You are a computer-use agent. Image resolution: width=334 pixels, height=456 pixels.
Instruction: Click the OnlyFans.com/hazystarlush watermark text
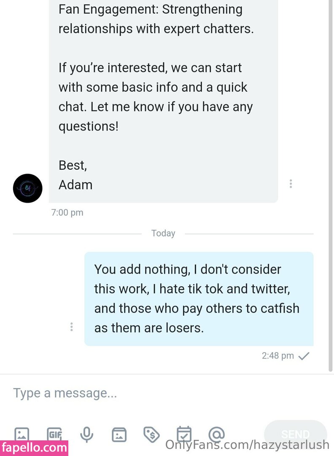click(247, 445)
